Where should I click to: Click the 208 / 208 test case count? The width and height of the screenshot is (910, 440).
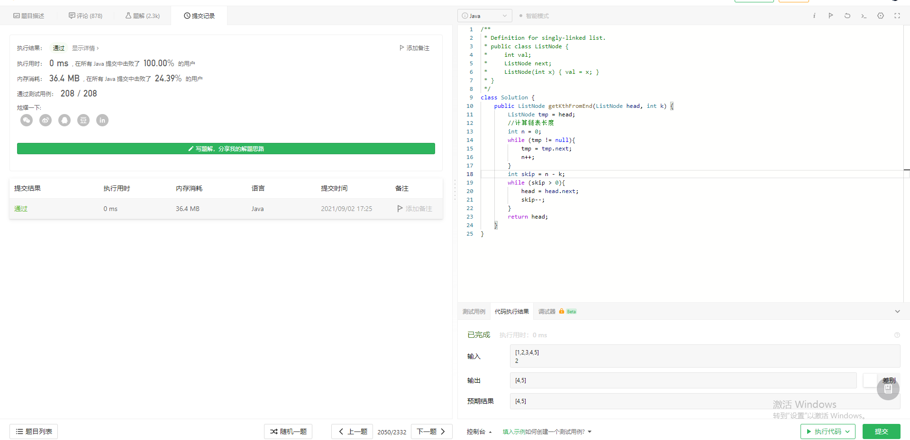click(79, 94)
